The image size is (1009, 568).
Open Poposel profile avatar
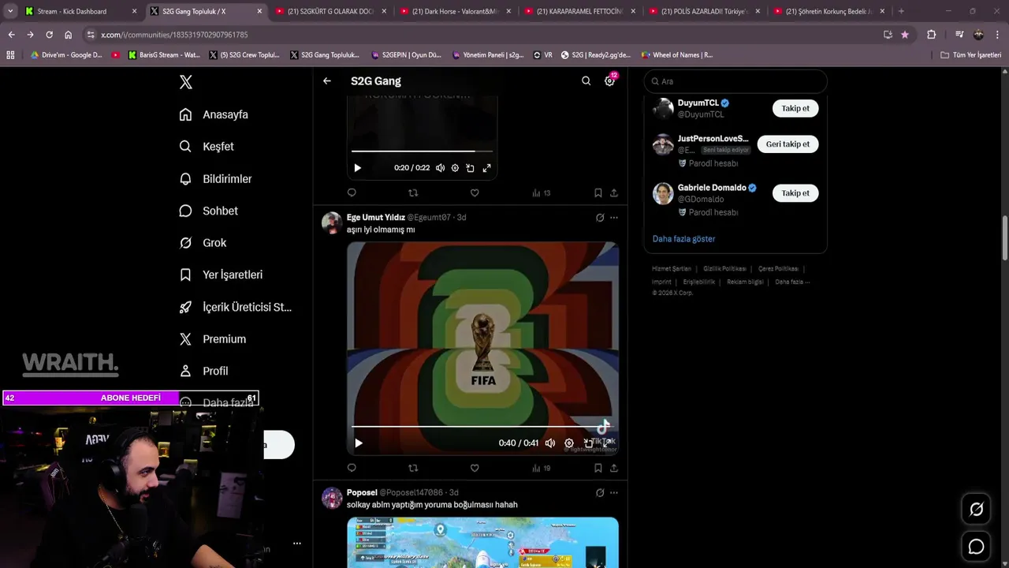(x=332, y=498)
